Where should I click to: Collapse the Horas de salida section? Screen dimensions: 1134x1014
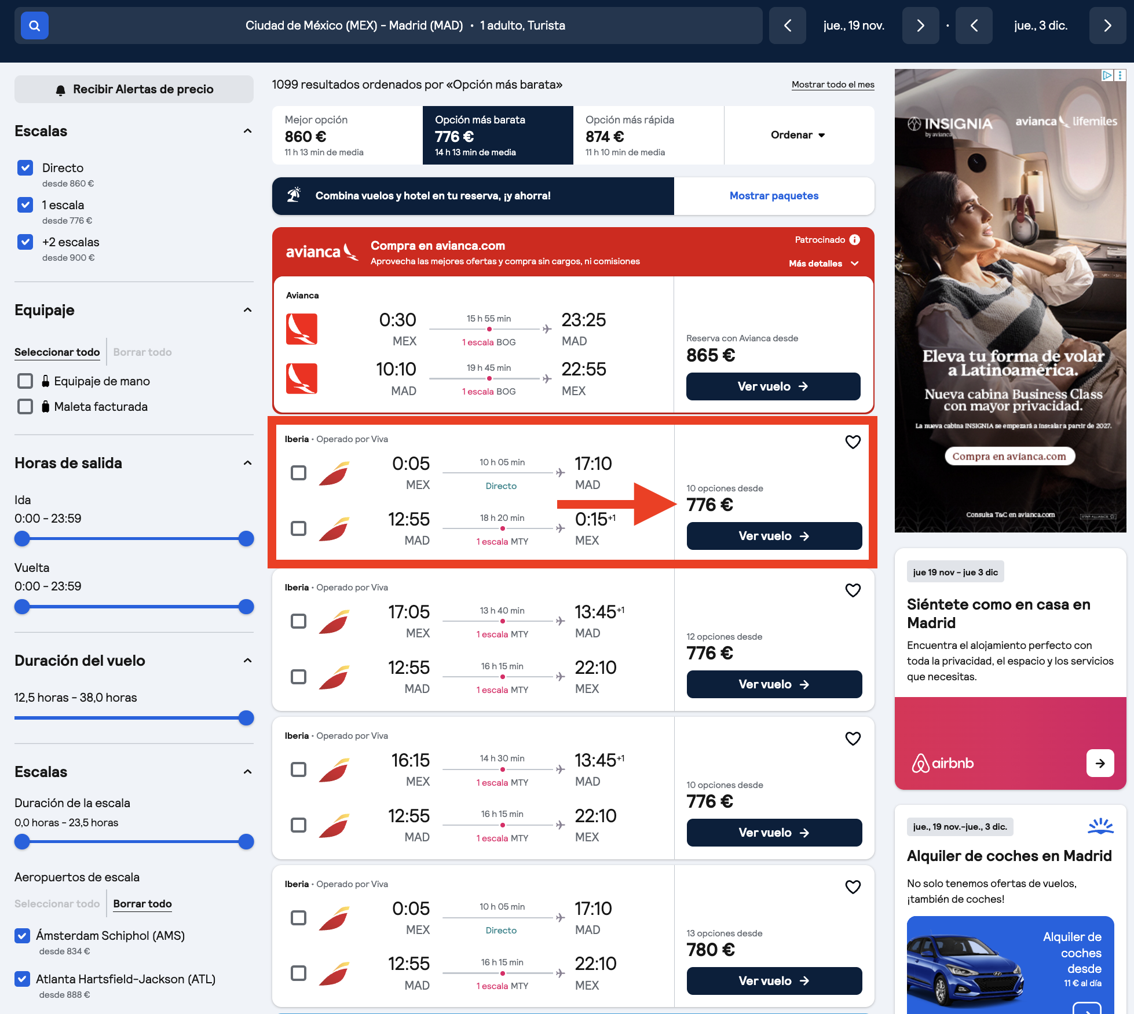(248, 464)
